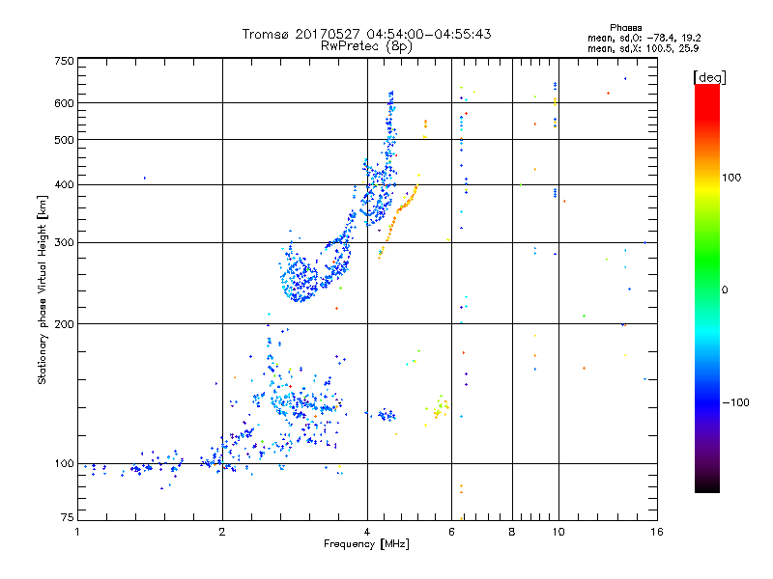This screenshot has height=579, width=773.
Task: Click the '6' x-axis tick label
Action: pyautogui.click(x=451, y=532)
